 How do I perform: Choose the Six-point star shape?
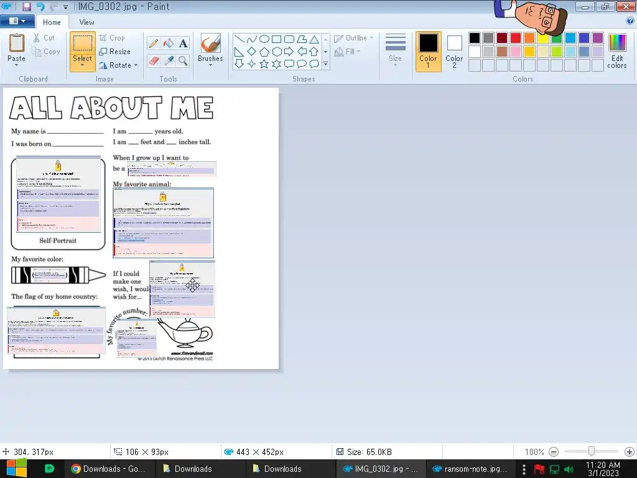(x=277, y=64)
